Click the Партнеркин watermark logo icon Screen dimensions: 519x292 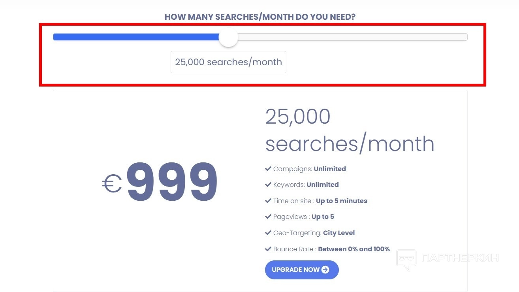406,259
